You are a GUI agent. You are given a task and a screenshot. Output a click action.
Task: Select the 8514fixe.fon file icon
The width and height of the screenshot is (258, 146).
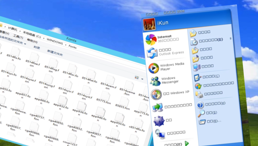[x=34, y=57]
